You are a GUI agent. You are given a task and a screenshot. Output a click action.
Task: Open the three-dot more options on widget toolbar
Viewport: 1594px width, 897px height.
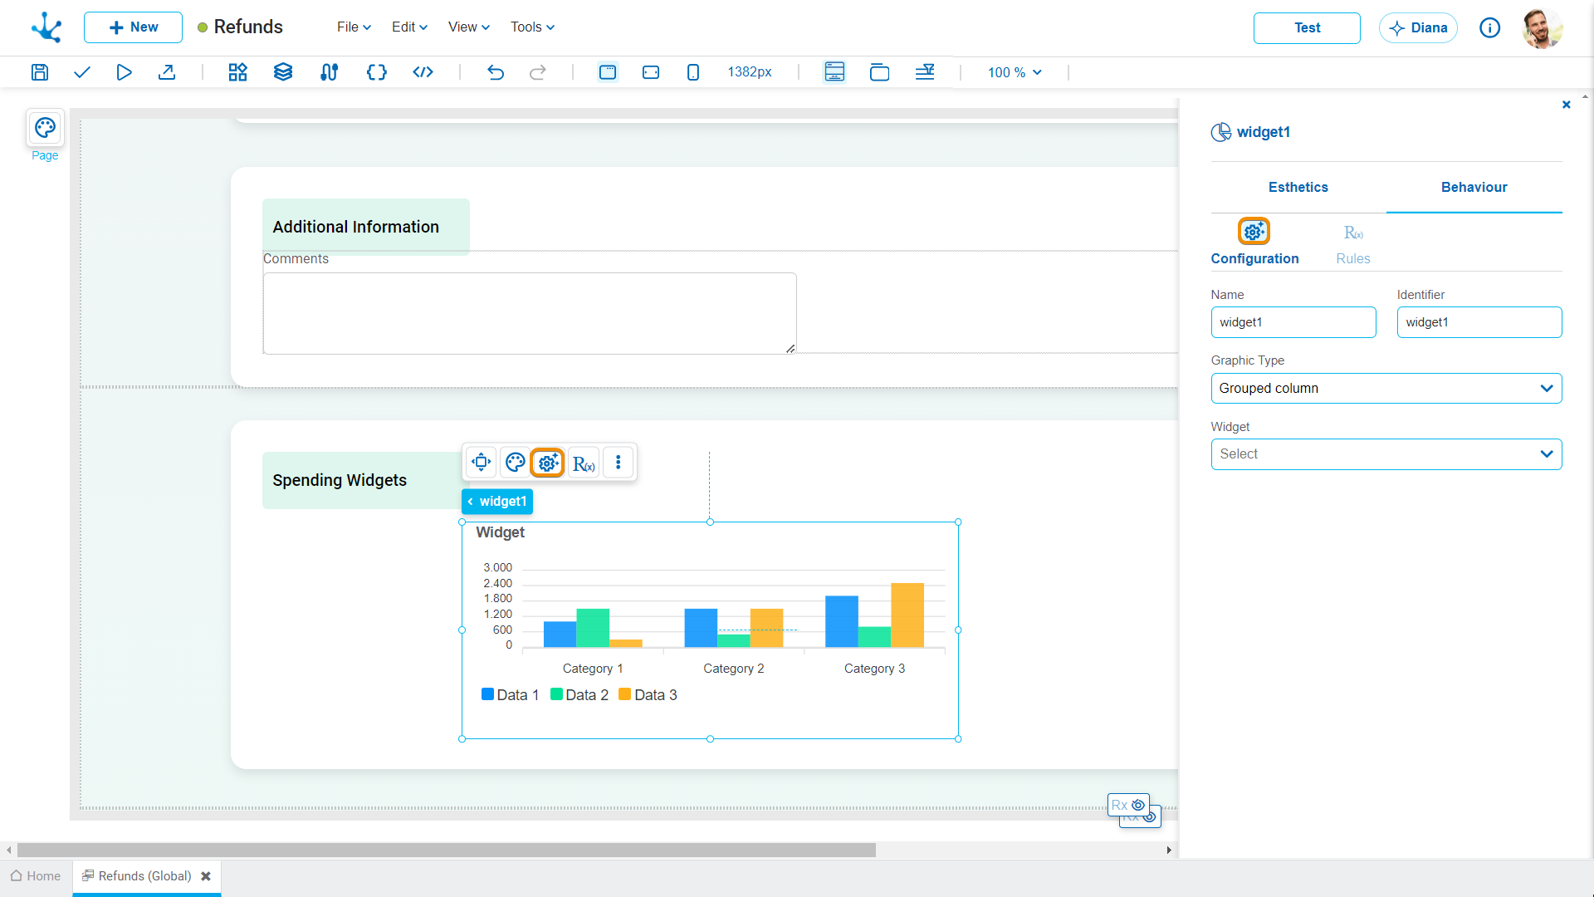click(619, 462)
